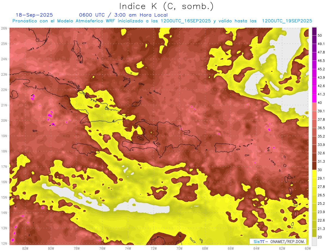Click the colorbar value "32.6"
The image size is (327, 252).
tap(321, 153)
